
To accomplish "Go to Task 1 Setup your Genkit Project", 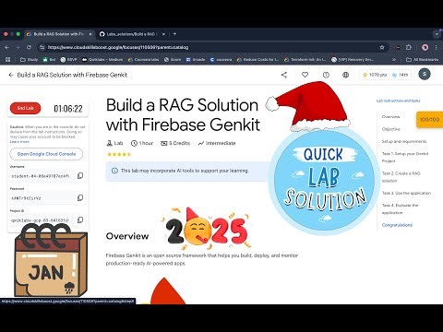I will [x=405, y=157].
